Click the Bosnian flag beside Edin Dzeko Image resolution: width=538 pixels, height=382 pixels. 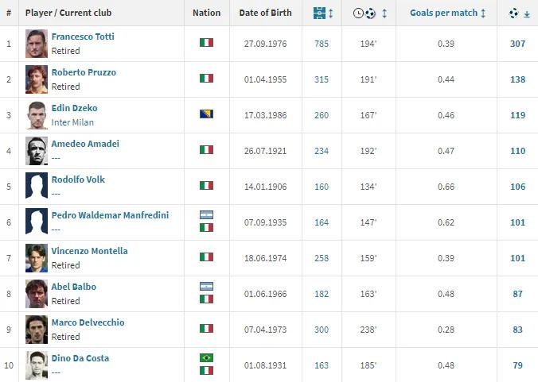[x=206, y=114]
